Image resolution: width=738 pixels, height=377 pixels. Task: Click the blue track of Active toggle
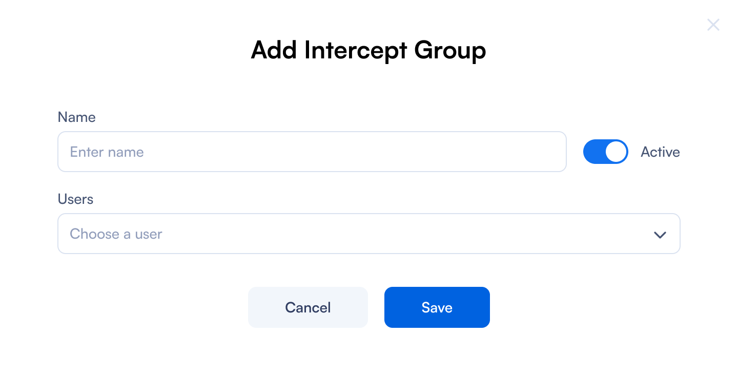pos(593,152)
